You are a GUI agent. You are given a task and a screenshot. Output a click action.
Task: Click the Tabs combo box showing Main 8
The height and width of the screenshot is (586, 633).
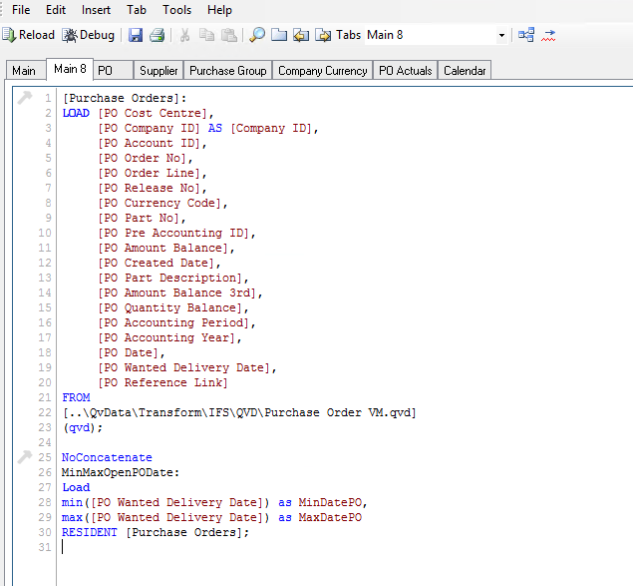pos(436,35)
